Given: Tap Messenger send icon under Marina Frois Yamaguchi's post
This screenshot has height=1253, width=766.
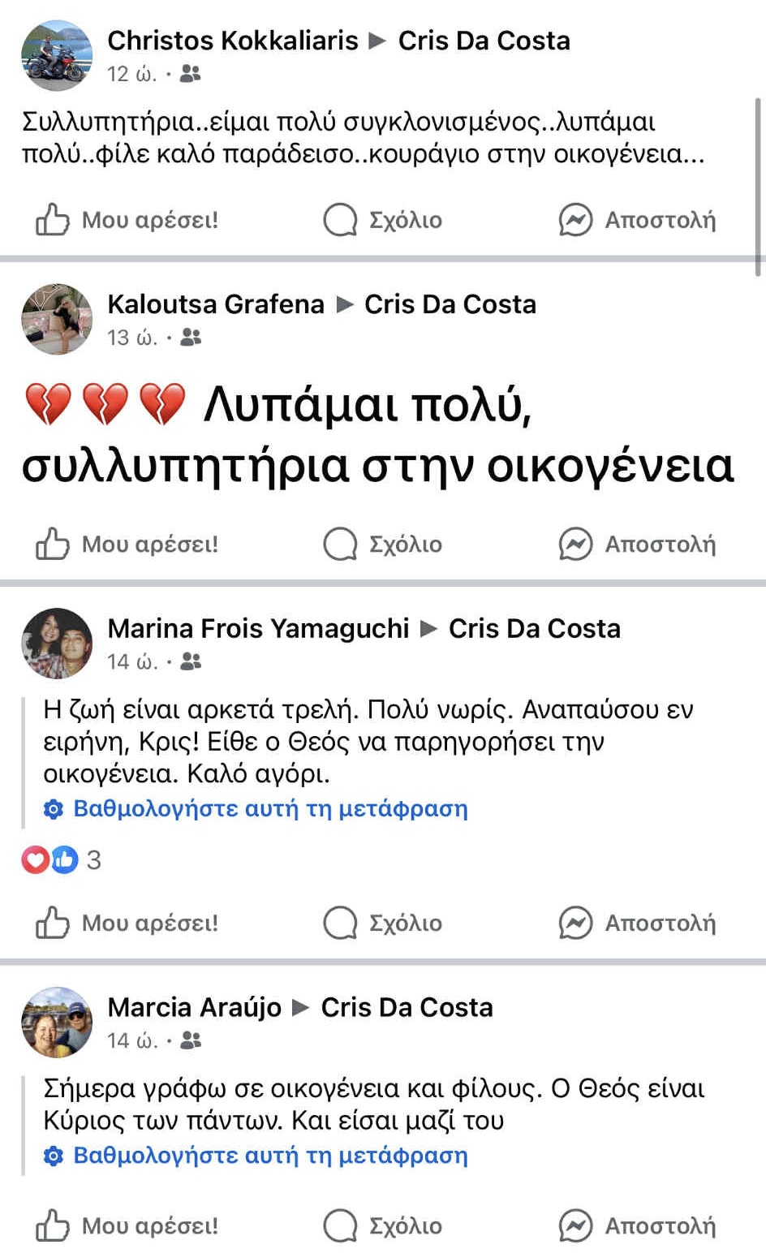Looking at the screenshot, I should click(x=575, y=923).
